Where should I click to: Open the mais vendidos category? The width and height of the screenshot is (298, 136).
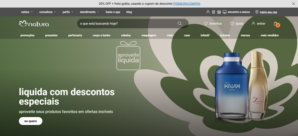pos(270,35)
